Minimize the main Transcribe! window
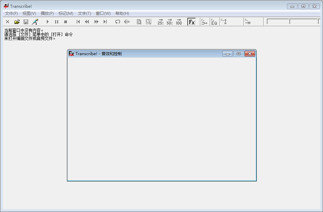Image resolution: width=323 pixels, height=212 pixels. pos(292,6)
